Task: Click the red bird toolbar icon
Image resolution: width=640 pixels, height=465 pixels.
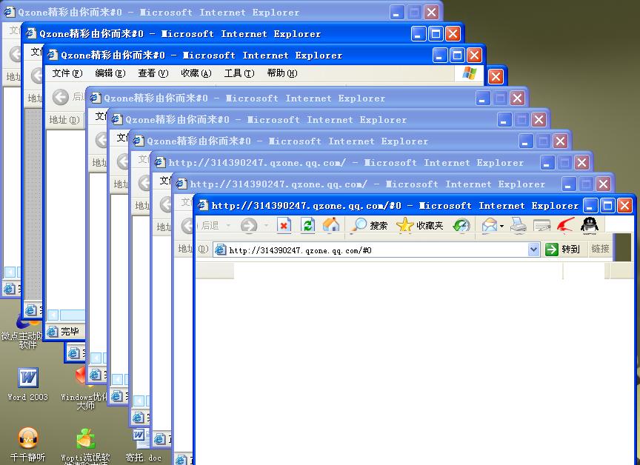Action: (565, 225)
